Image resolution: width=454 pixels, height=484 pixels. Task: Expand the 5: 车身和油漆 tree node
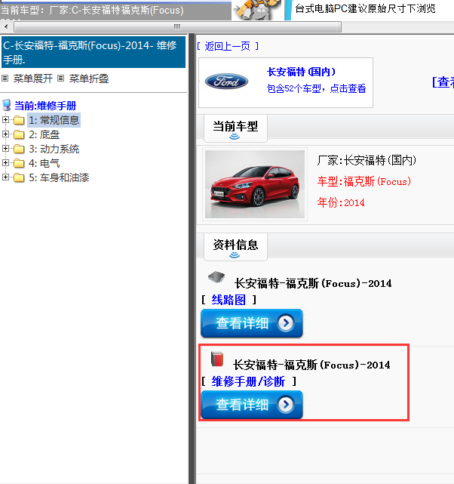(x=5, y=177)
